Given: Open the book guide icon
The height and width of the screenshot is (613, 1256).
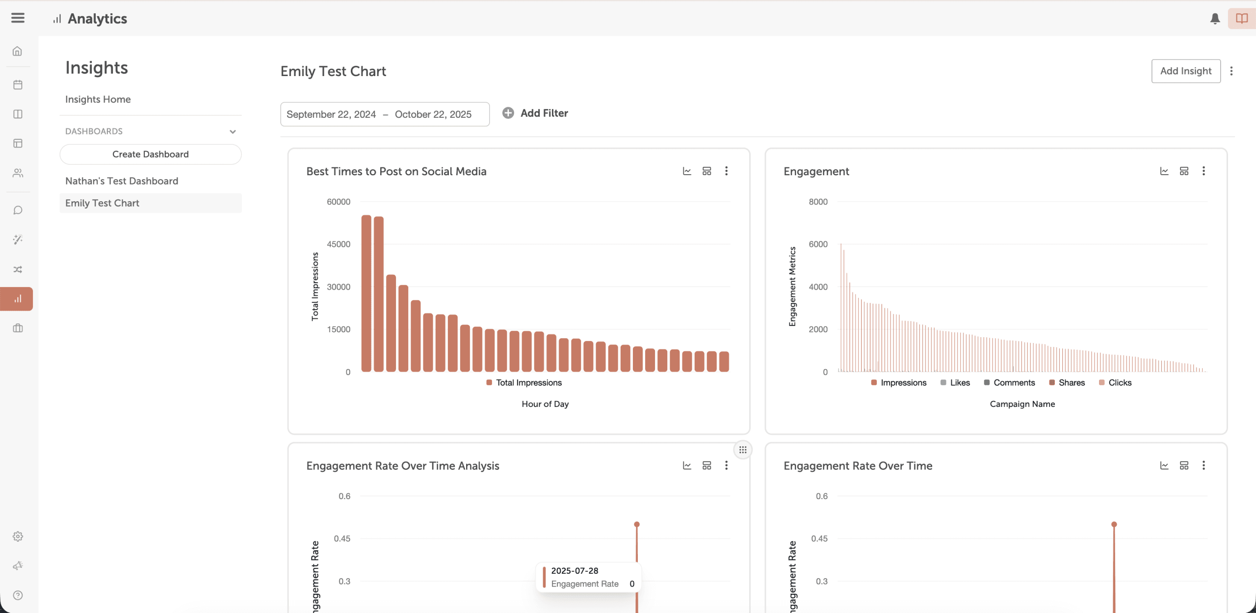Looking at the screenshot, I should pyautogui.click(x=1241, y=19).
